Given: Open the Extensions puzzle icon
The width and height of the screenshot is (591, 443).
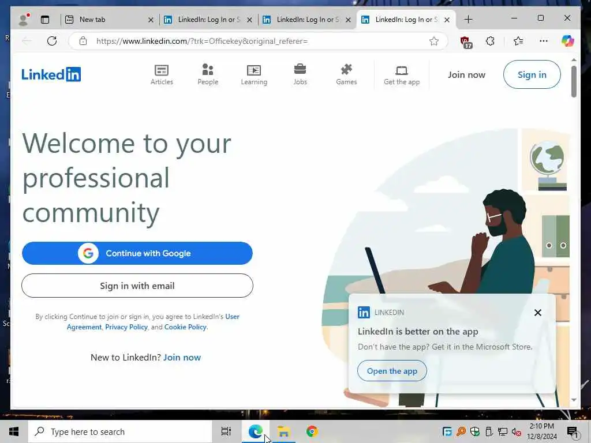Looking at the screenshot, I should pyautogui.click(x=490, y=41).
